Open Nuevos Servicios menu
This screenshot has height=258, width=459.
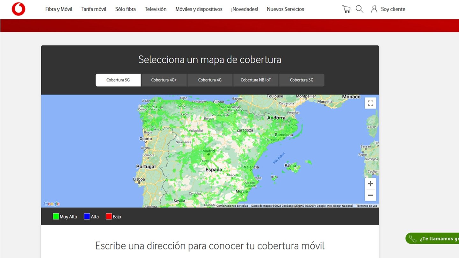click(285, 9)
